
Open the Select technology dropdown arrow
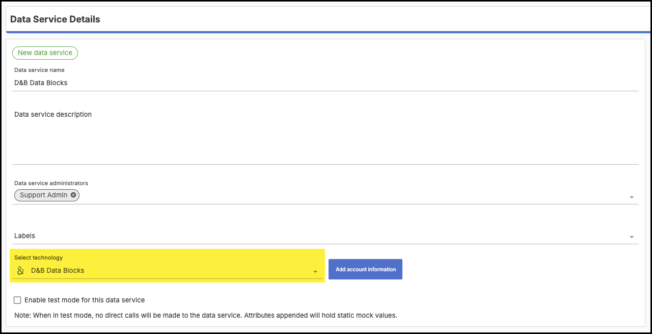(315, 272)
